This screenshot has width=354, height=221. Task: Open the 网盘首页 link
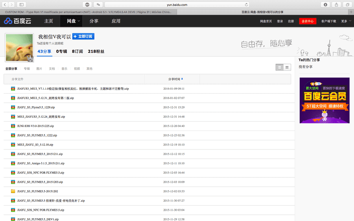pyautogui.click(x=266, y=21)
